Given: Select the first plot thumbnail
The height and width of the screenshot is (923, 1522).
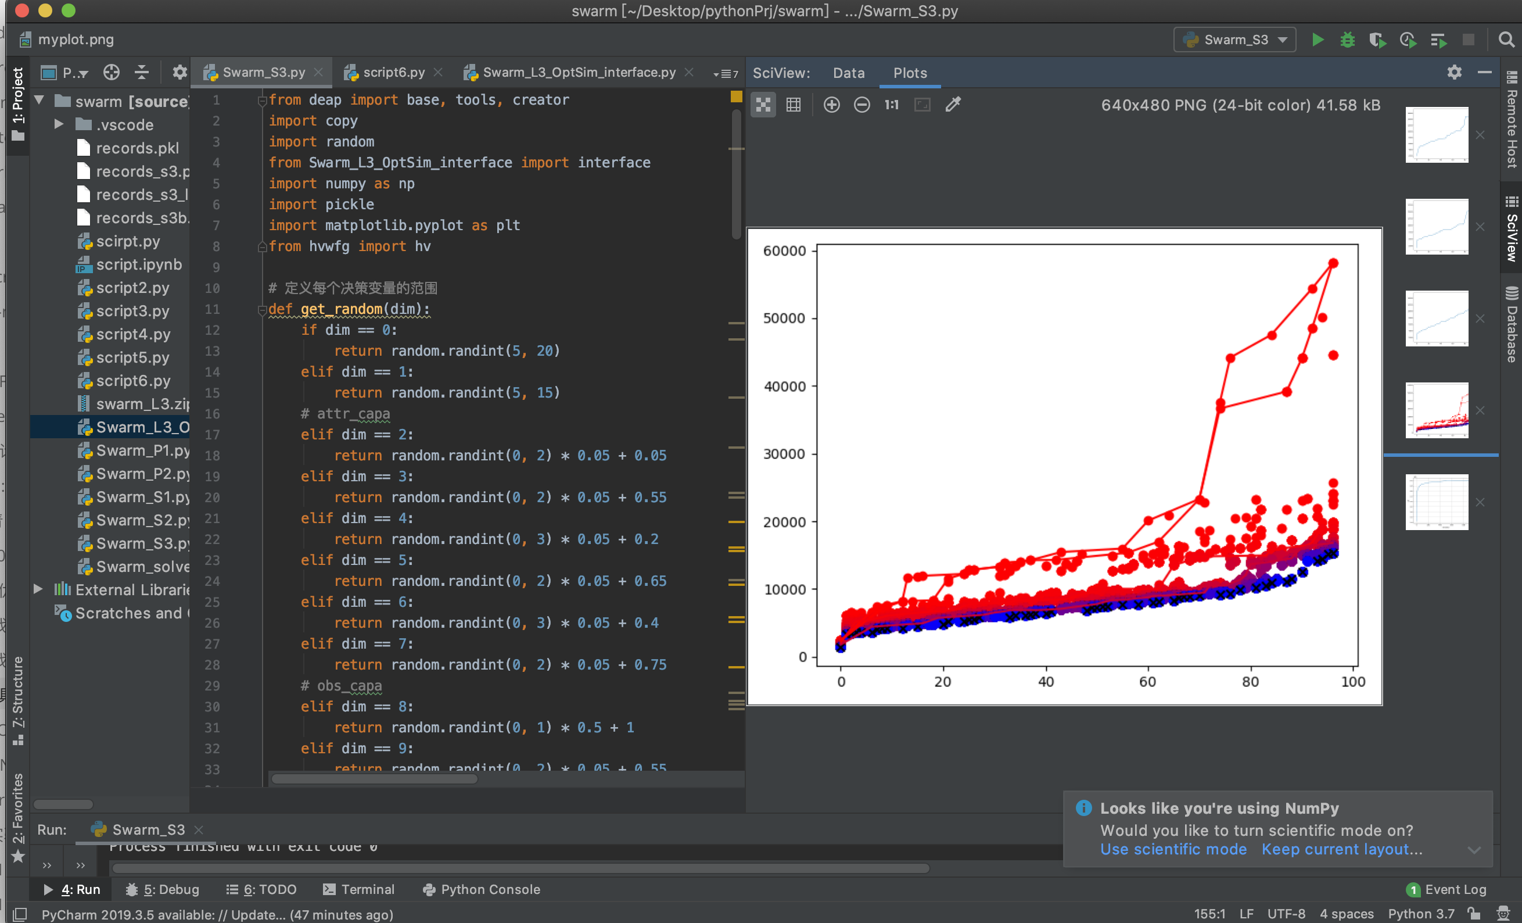Looking at the screenshot, I should click(x=1436, y=135).
